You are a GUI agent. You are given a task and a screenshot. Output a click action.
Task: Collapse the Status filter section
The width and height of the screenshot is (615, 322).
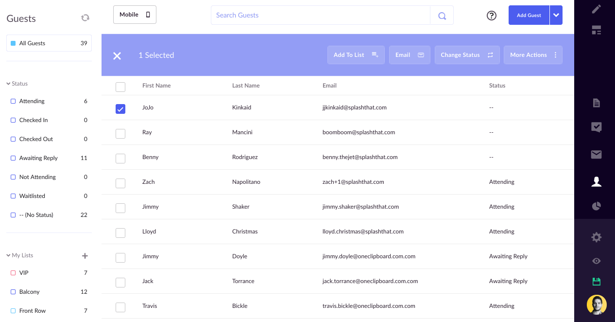[17, 84]
